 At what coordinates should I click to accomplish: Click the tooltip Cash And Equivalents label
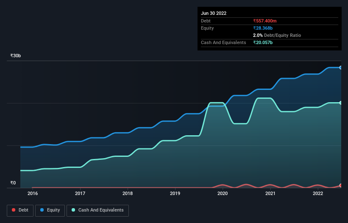[223, 42]
